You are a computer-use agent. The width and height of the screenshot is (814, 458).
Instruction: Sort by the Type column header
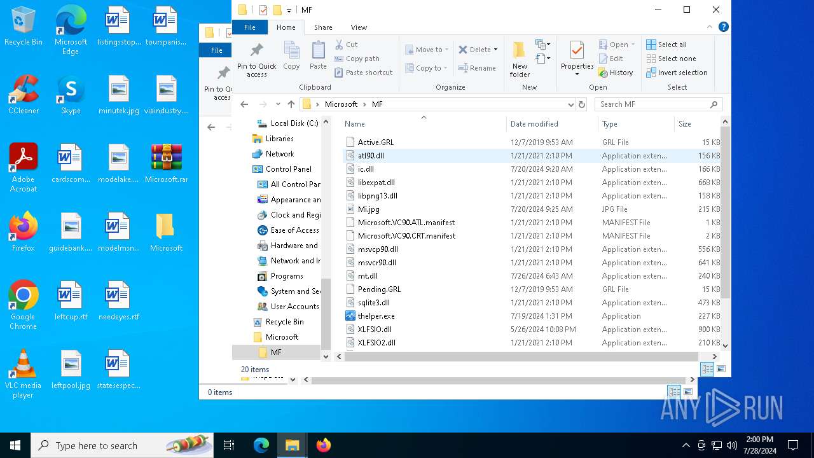[x=636, y=124]
